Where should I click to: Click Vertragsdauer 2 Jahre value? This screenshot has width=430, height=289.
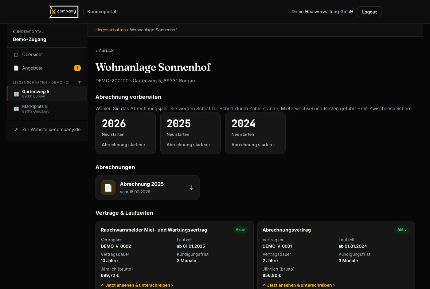coord(270,261)
